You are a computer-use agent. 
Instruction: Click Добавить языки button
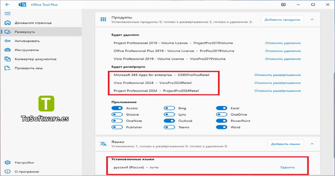coord(286,144)
